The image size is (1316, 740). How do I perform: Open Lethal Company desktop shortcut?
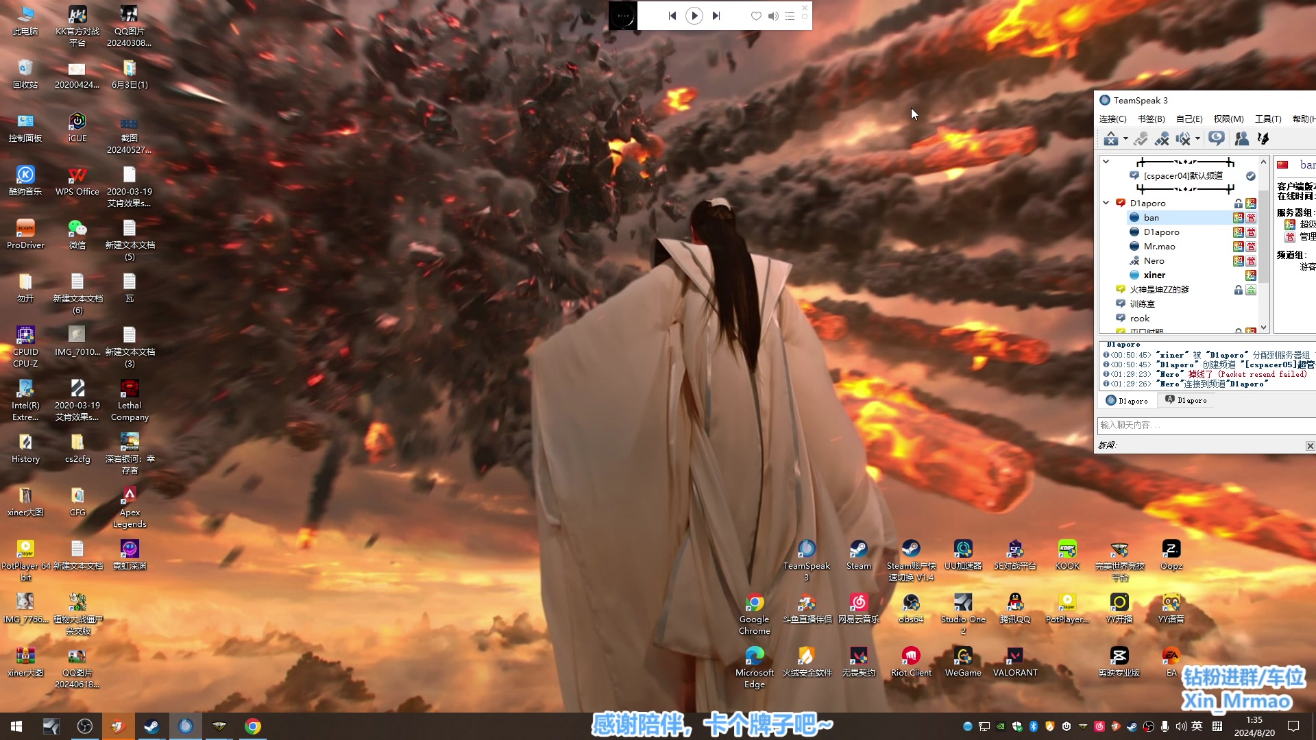(x=130, y=400)
